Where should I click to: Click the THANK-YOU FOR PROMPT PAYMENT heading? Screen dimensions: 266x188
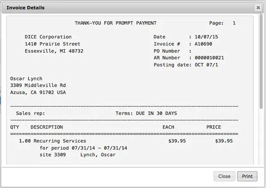click(x=116, y=23)
